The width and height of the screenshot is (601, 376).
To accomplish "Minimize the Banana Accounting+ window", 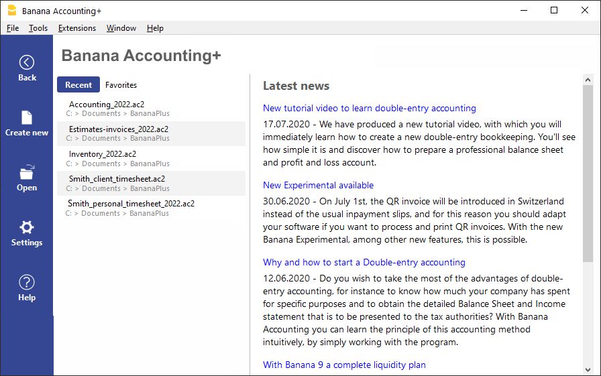I will coord(524,10).
